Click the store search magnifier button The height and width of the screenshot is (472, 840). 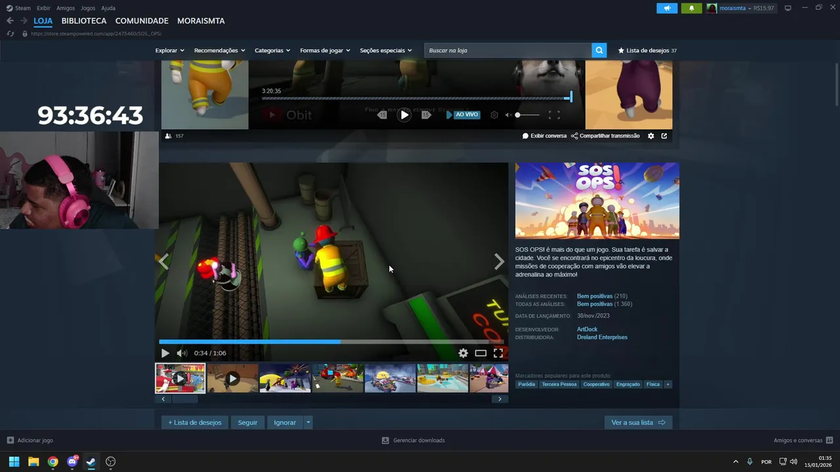coord(598,50)
